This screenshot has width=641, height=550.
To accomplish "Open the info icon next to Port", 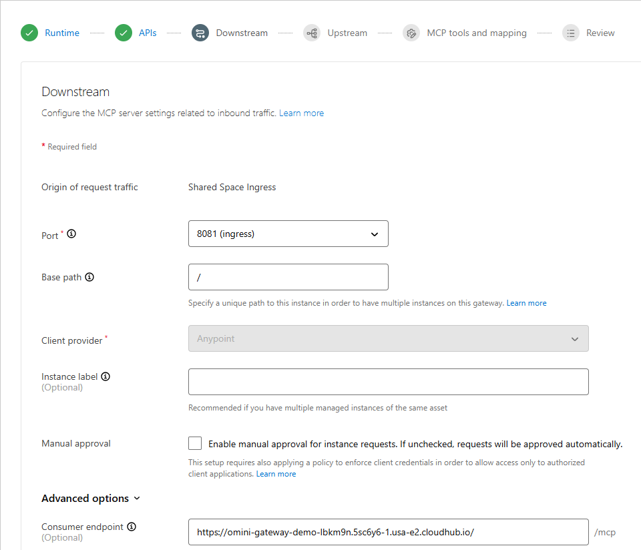I will coord(71,234).
